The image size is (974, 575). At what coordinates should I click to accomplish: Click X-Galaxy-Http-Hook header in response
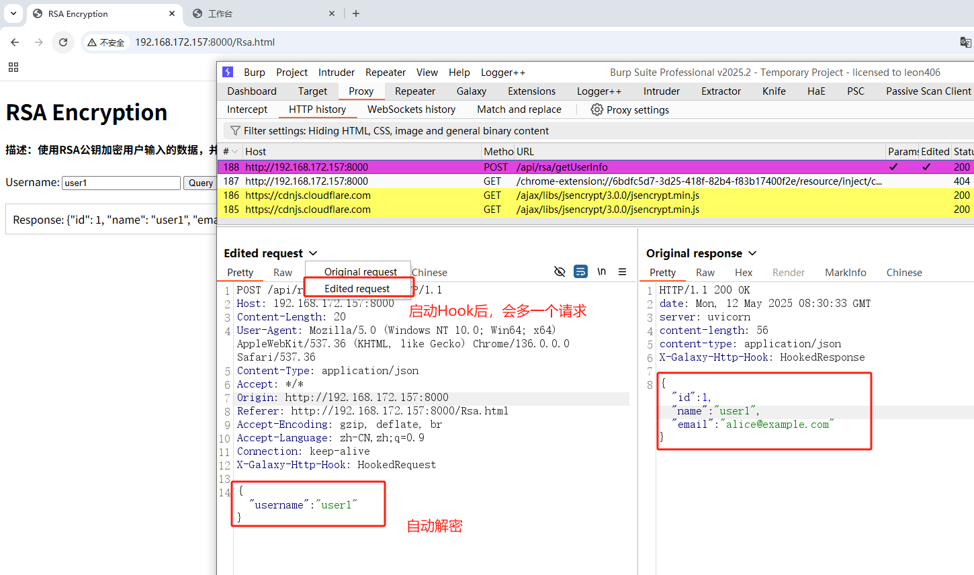tap(762, 357)
